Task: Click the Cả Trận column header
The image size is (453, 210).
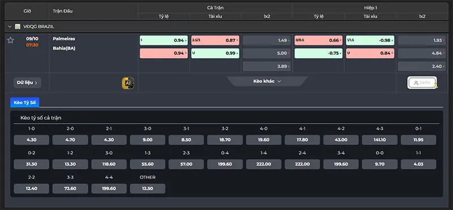Action: click(215, 8)
